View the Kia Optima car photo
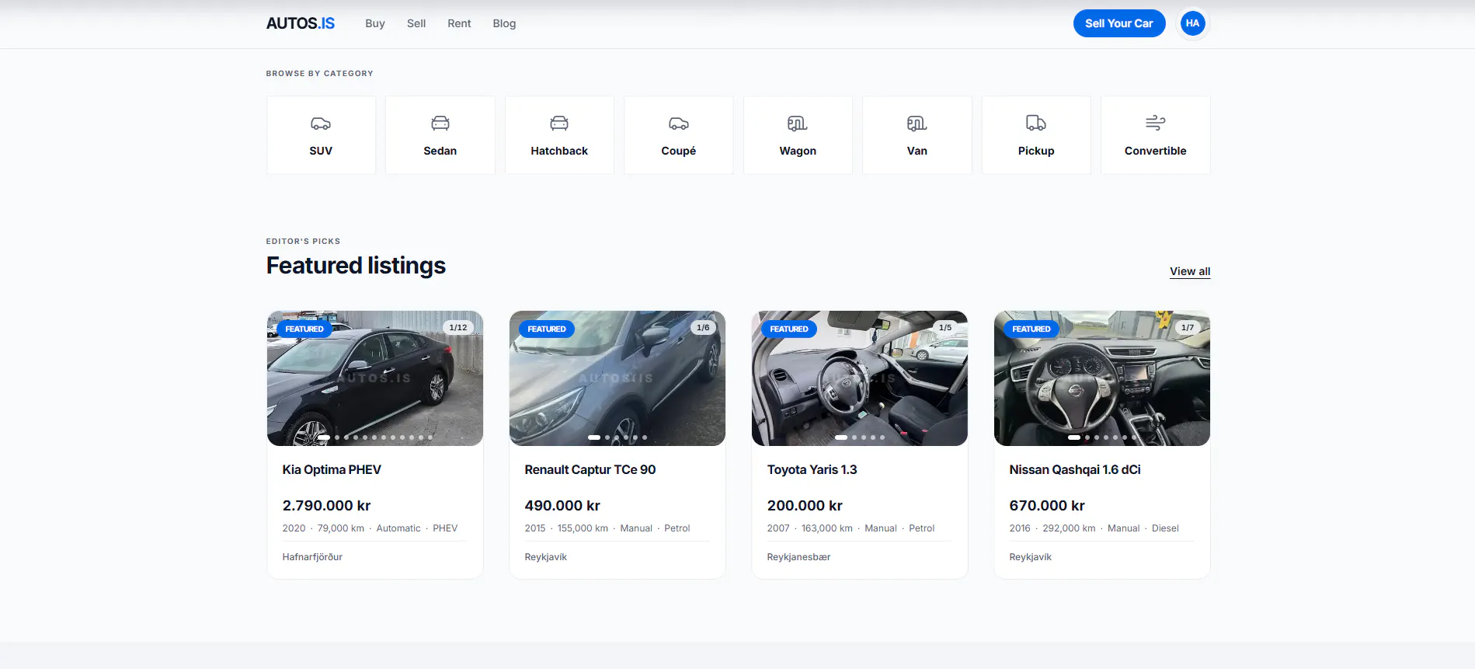1475x669 pixels. point(375,378)
